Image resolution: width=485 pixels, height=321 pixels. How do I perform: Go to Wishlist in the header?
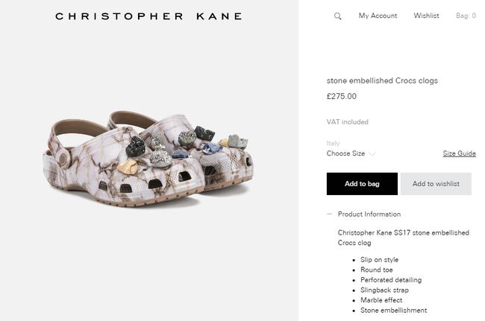click(427, 16)
